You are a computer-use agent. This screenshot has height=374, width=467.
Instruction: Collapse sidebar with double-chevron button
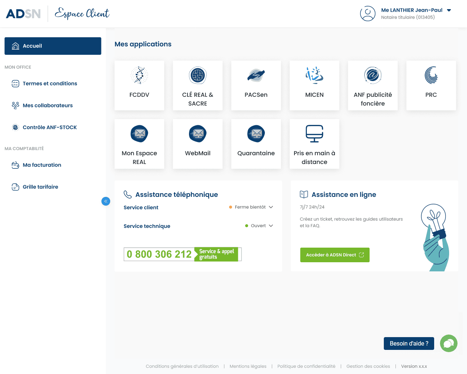click(x=106, y=201)
